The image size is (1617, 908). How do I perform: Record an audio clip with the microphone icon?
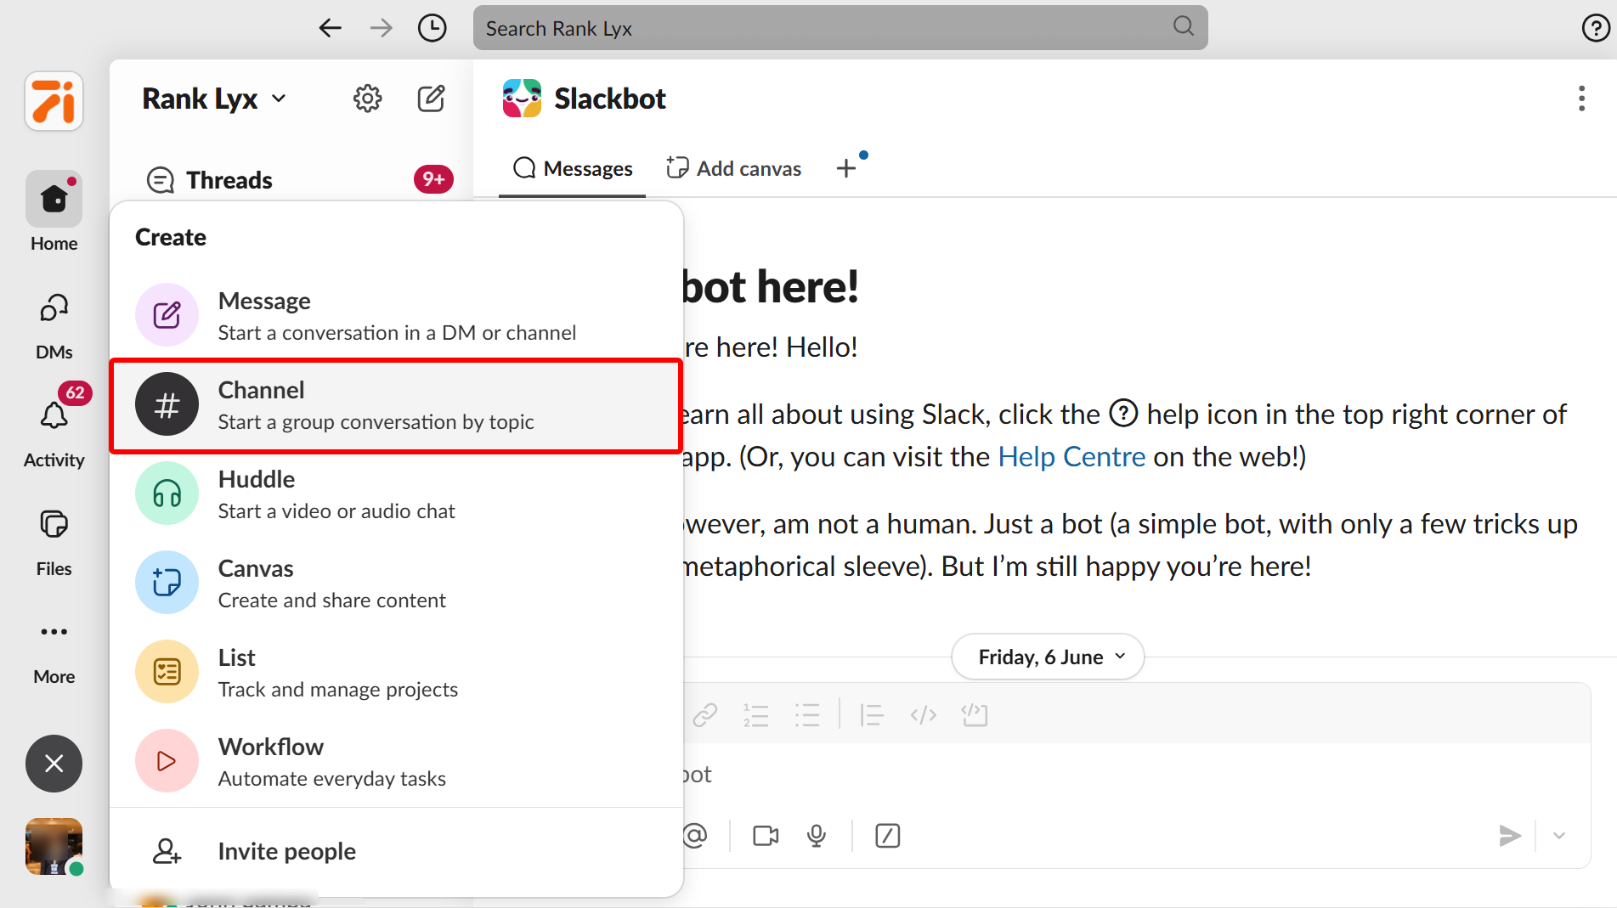pyautogui.click(x=817, y=836)
